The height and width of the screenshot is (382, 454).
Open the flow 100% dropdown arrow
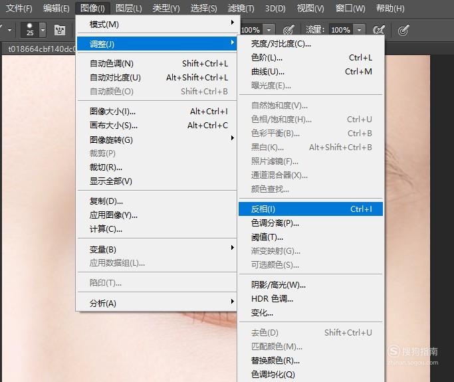tap(360, 30)
